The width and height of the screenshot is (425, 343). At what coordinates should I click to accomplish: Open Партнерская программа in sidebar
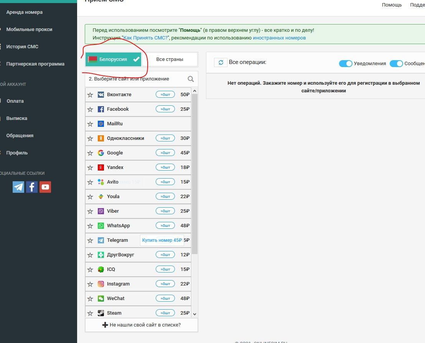tap(35, 64)
